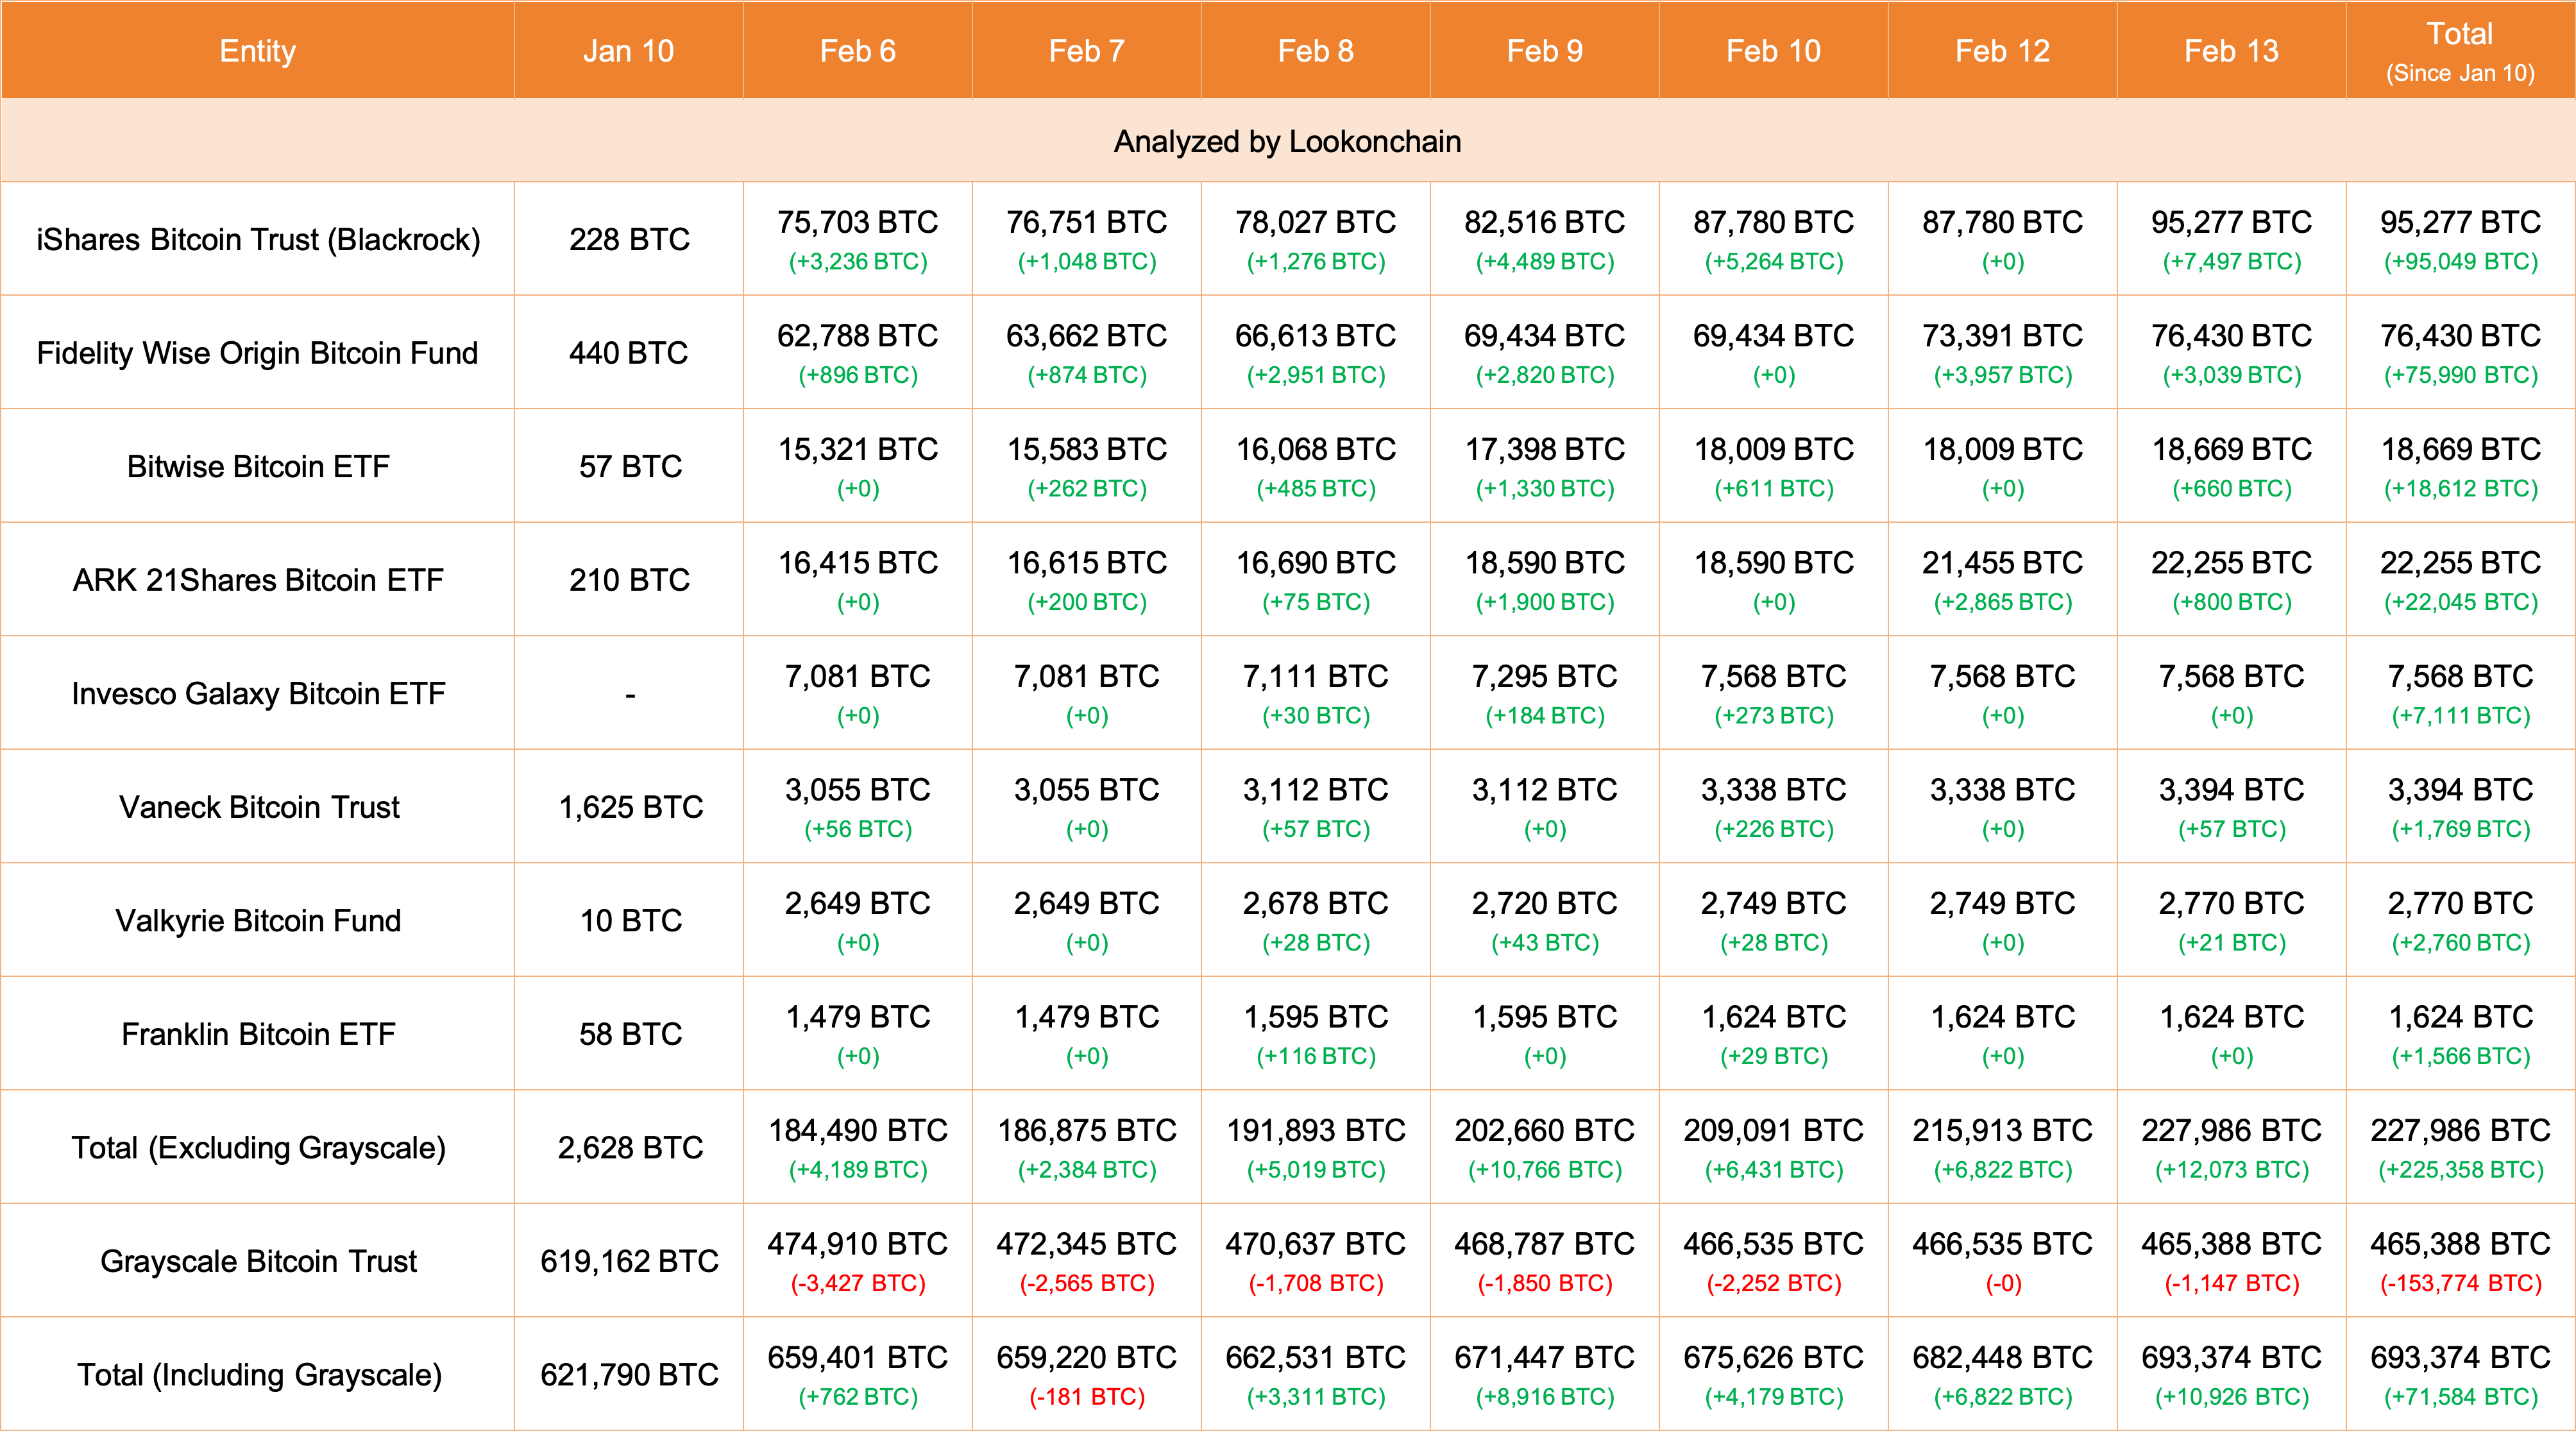Click the Fidelity Wise Origin Bitcoin Fund label
The height and width of the screenshot is (1431, 2576).
pos(258,353)
